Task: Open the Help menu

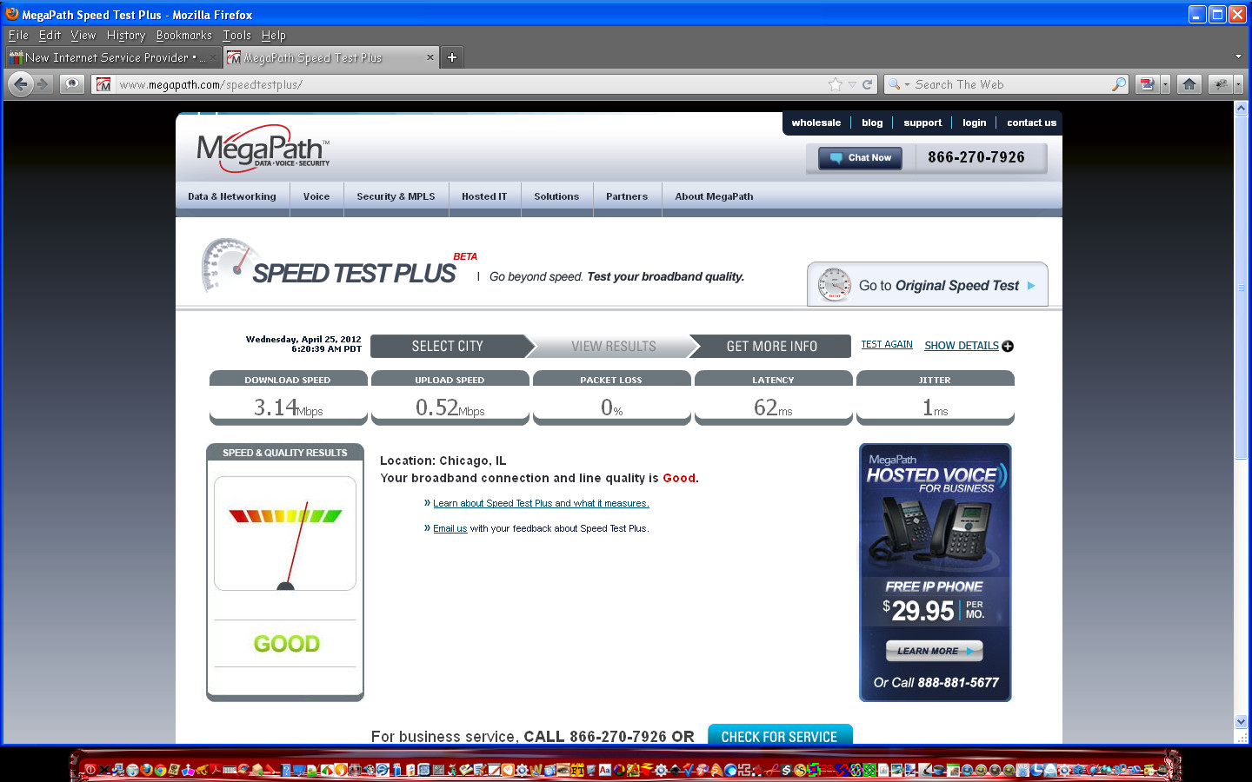Action: [x=274, y=35]
